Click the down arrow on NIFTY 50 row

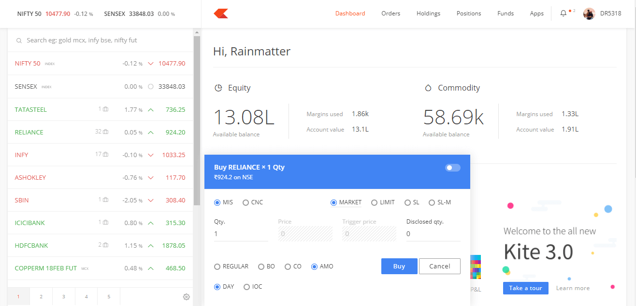pos(151,64)
